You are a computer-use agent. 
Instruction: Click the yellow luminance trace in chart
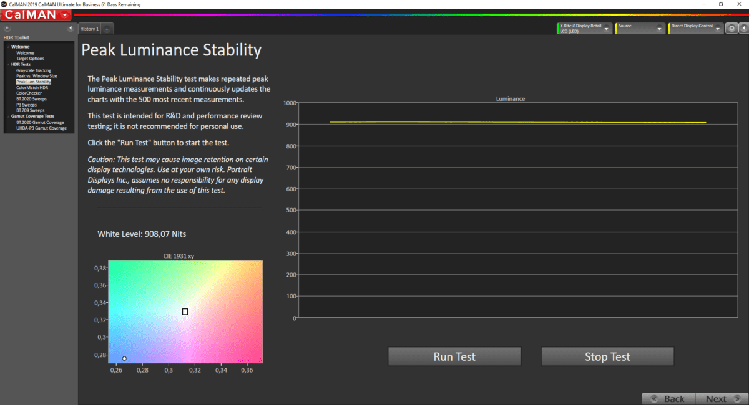pos(517,122)
